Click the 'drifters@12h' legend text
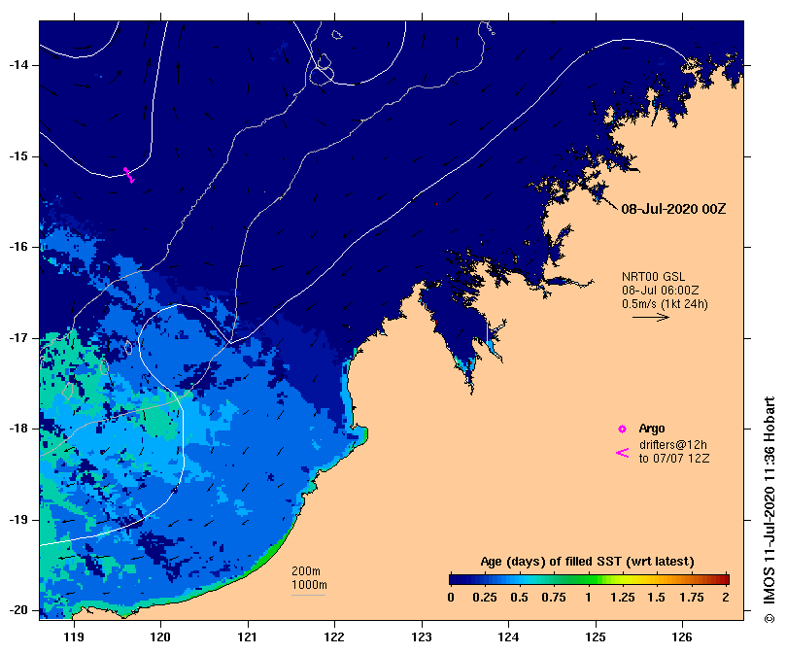The height and width of the screenshot is (653, 786). pos(673,445)
